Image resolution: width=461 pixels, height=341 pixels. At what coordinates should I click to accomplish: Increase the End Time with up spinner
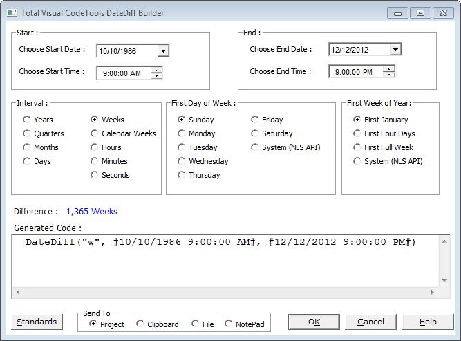click(388, 69)
